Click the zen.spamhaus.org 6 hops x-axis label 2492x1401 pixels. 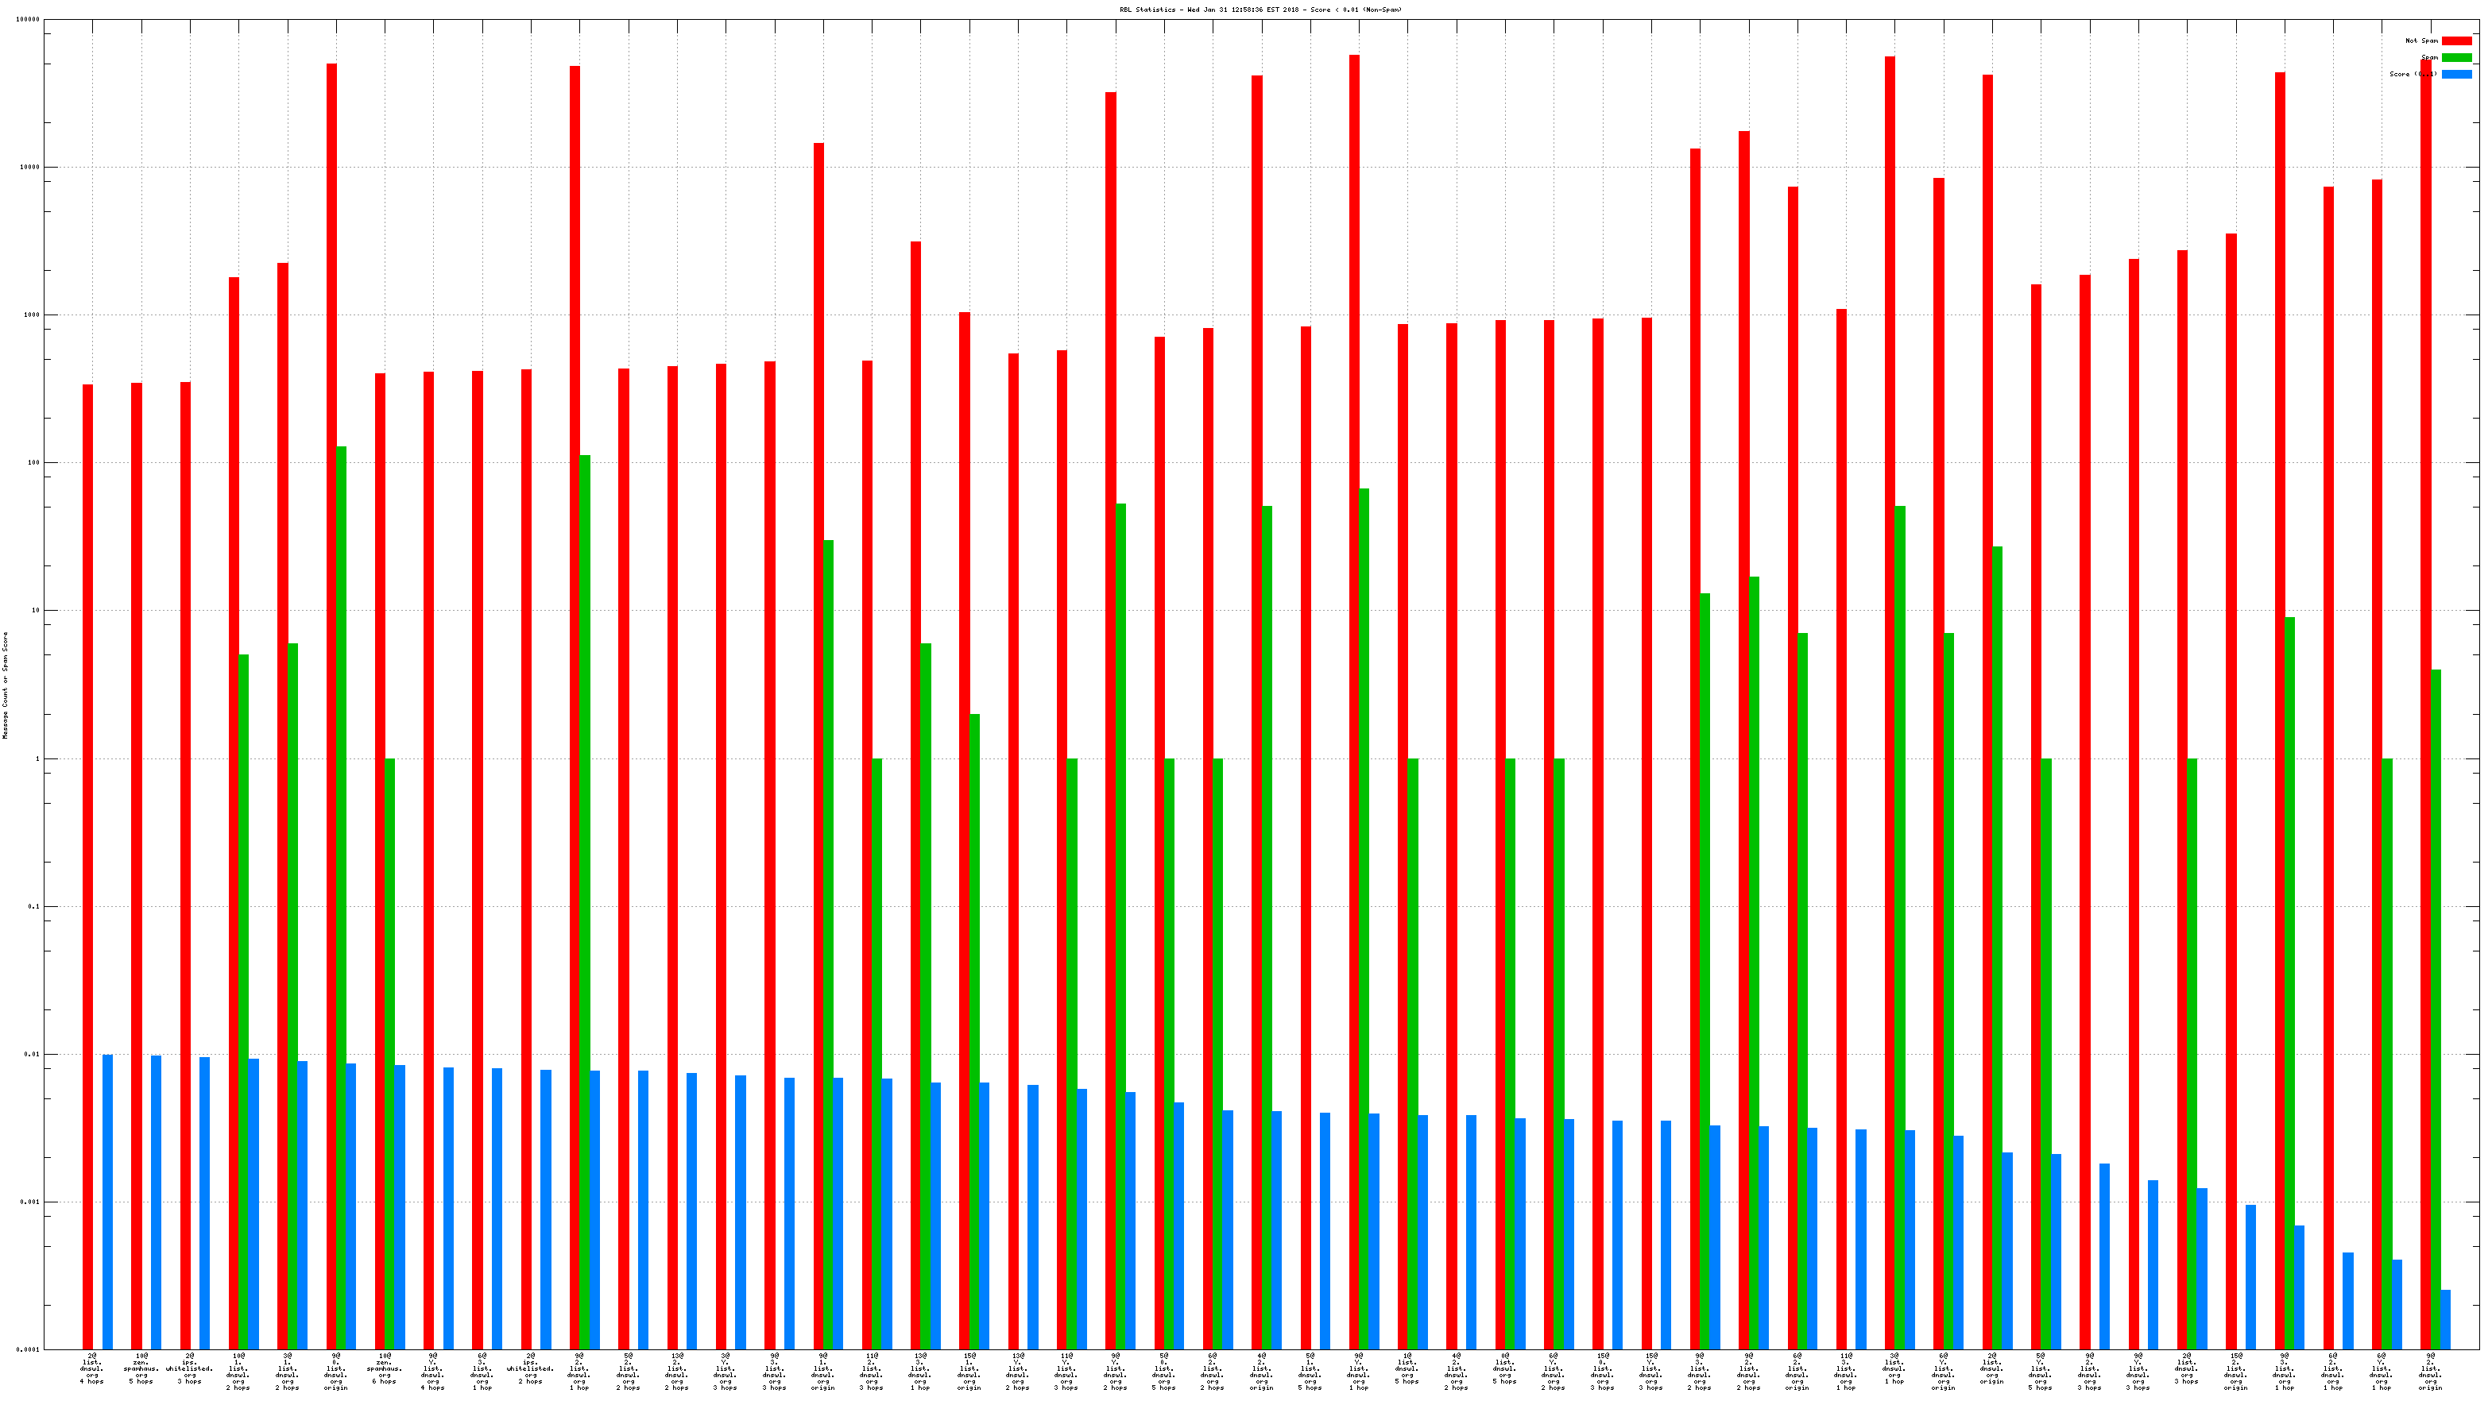(x=384, y=1369)
